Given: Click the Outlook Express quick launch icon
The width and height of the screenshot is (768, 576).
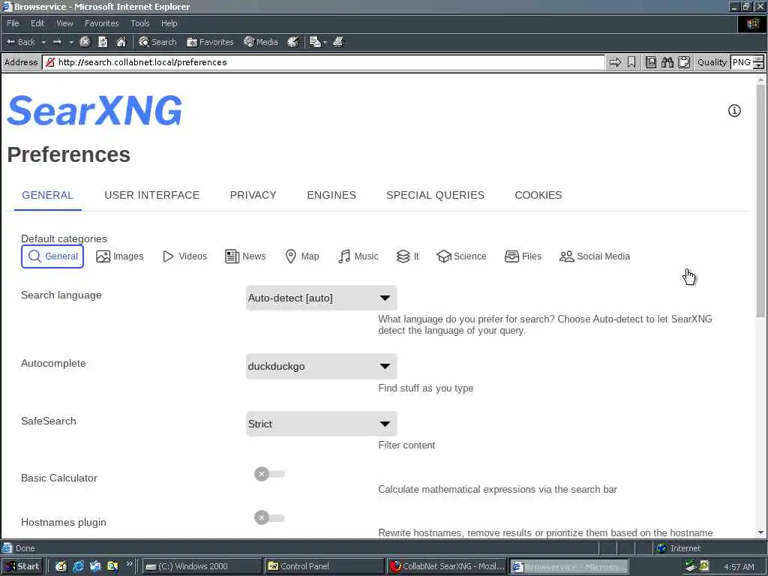Looking at the screenshot, I should pos(95,566).
